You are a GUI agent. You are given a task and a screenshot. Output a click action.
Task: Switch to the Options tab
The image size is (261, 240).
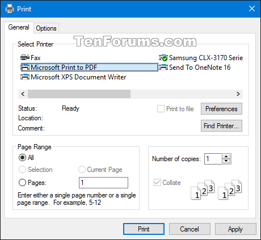click(47, 28)
